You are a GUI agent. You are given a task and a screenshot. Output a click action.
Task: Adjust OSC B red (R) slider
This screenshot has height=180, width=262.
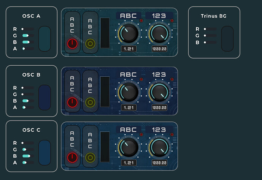coord(28,88)
